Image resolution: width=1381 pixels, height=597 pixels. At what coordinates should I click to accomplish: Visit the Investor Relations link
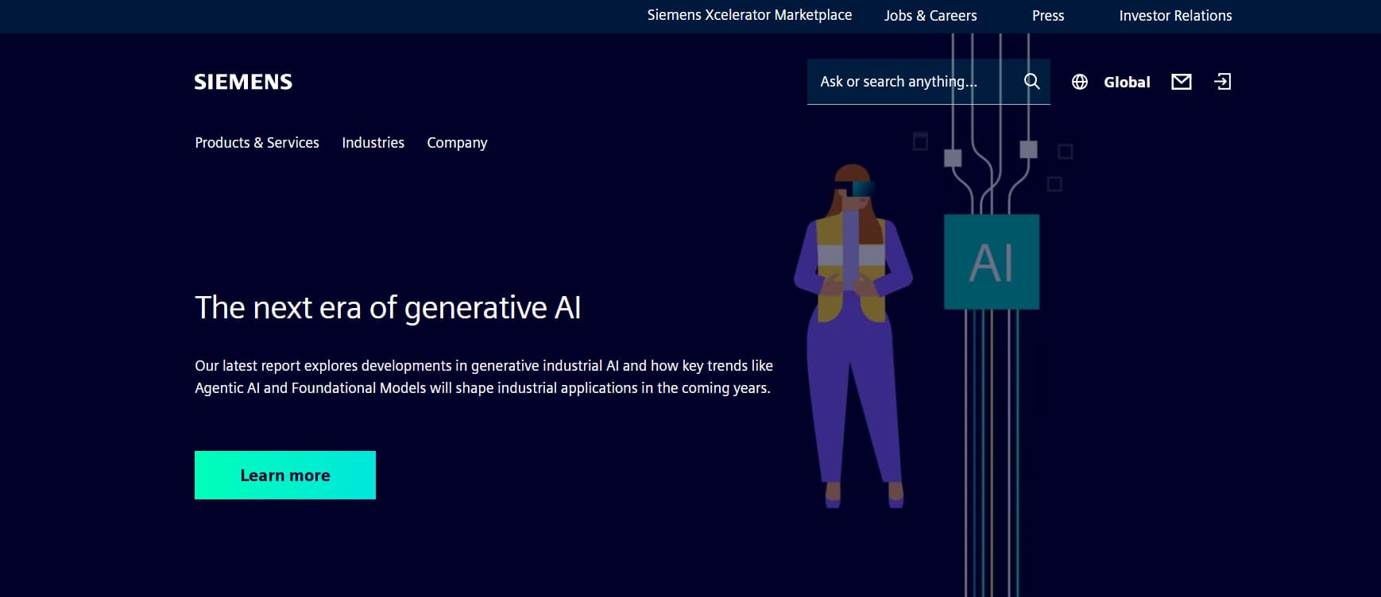coord(1175,16)
